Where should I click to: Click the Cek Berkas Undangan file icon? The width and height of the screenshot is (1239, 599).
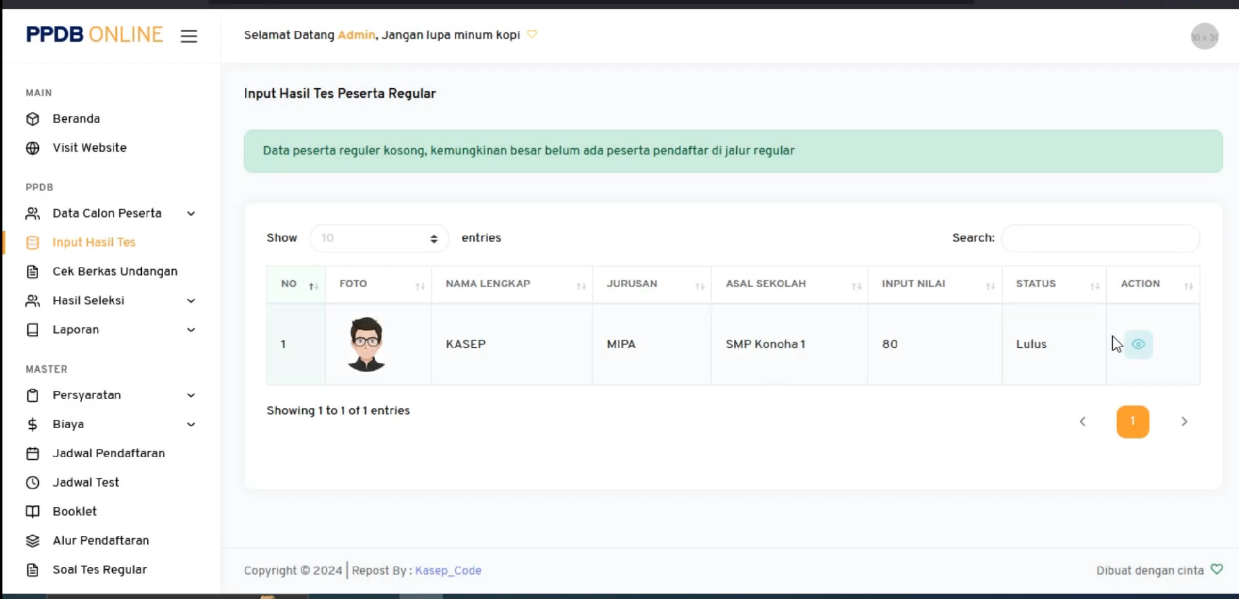click(33, 271)
